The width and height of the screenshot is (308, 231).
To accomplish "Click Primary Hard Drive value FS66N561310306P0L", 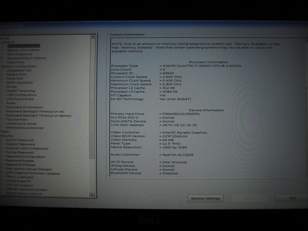I will pos(181,114).
